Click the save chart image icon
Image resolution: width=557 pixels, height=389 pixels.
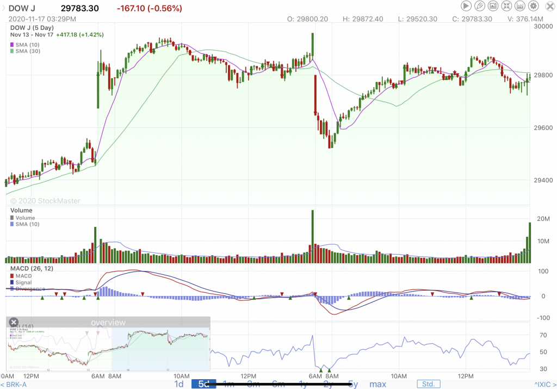[493, 6]
